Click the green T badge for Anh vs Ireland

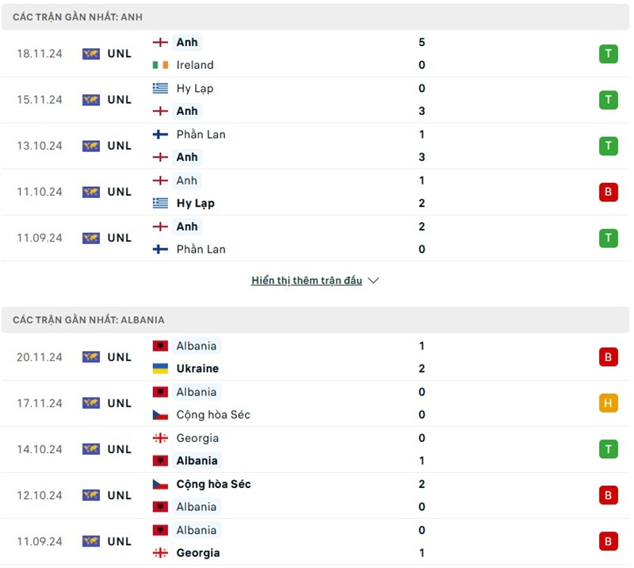(608, 54)
